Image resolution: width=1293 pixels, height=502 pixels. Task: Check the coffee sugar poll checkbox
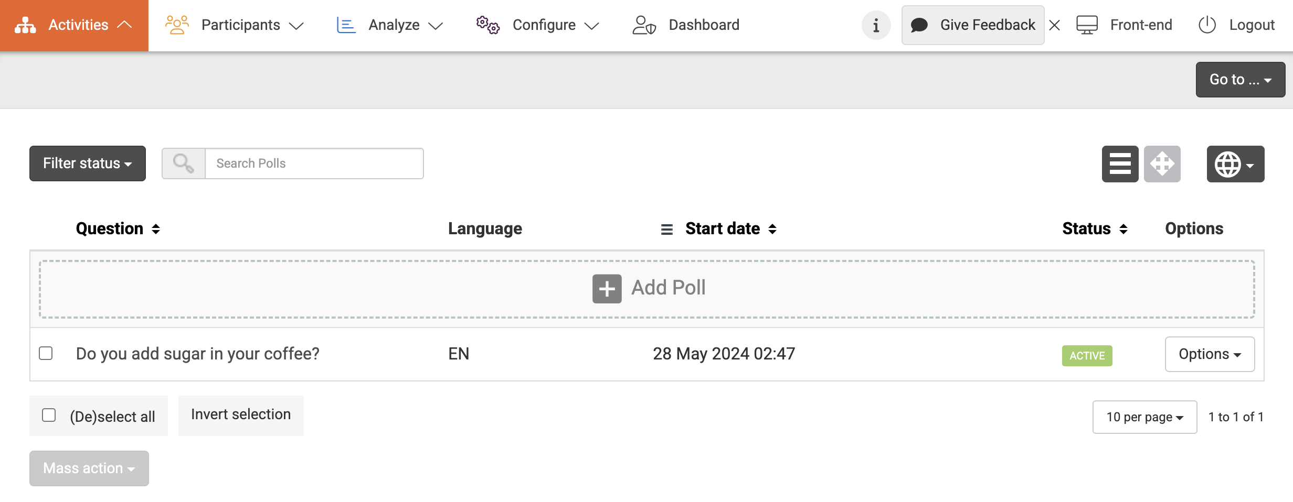[46, 354]
